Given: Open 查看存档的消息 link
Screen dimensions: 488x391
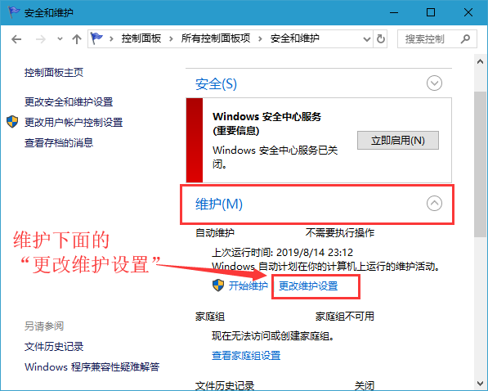Looking at the screenshot, I should point(59,142).
